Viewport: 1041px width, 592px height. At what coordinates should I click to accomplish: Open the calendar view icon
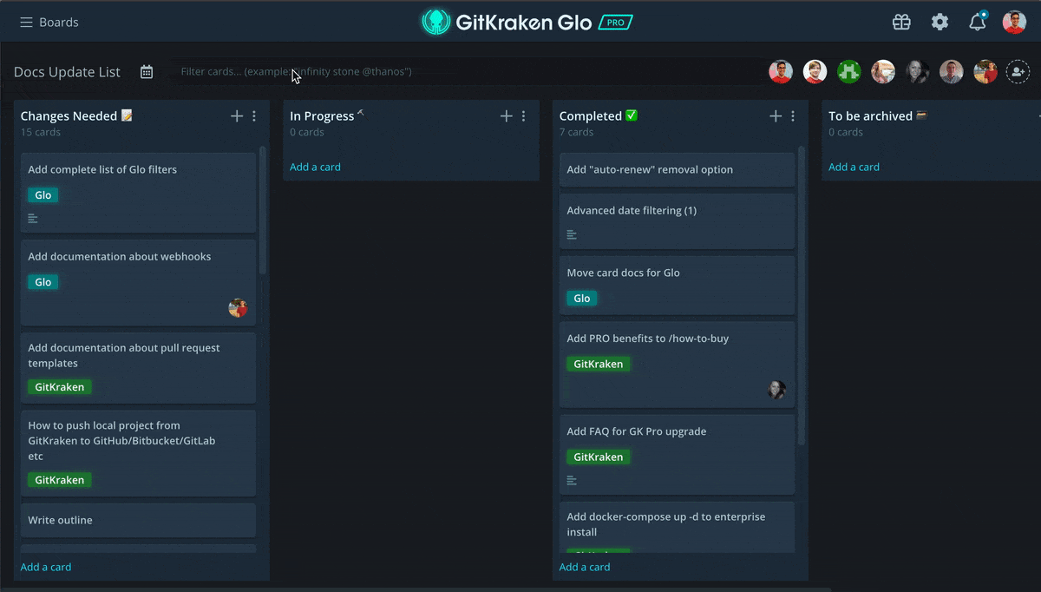point(147,72)
